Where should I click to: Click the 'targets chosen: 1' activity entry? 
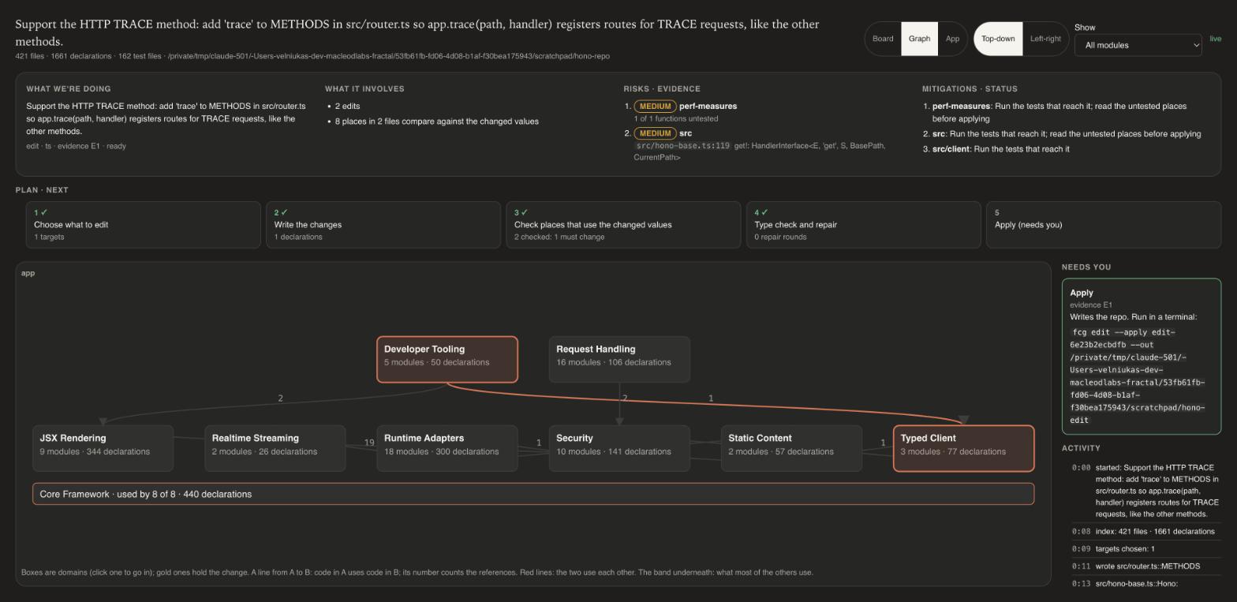coord(1145,549)
